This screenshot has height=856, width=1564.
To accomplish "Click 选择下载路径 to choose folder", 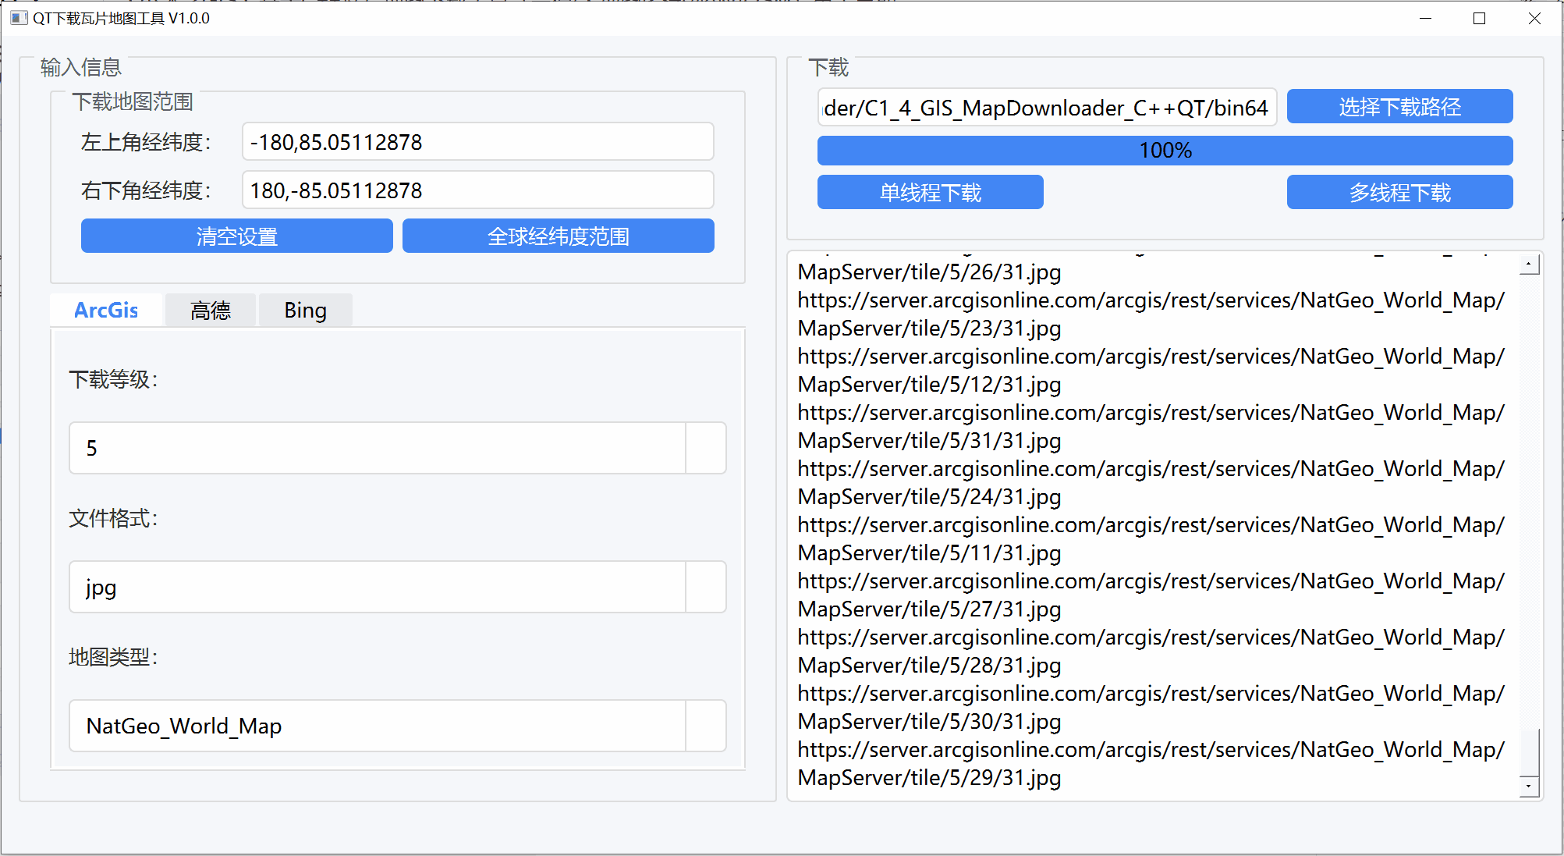I will click(x=1399, y=107).
